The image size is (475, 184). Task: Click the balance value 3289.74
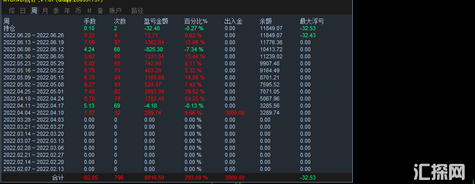point(269,113)
